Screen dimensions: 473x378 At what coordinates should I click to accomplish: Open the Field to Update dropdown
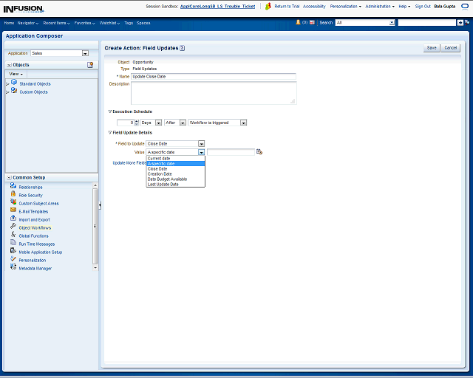(x=201, y=143)
